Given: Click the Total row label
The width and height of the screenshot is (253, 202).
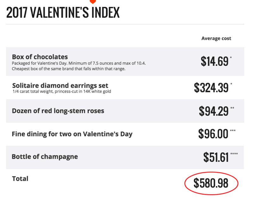Looking at the screenshot, I should pos(20,179).
